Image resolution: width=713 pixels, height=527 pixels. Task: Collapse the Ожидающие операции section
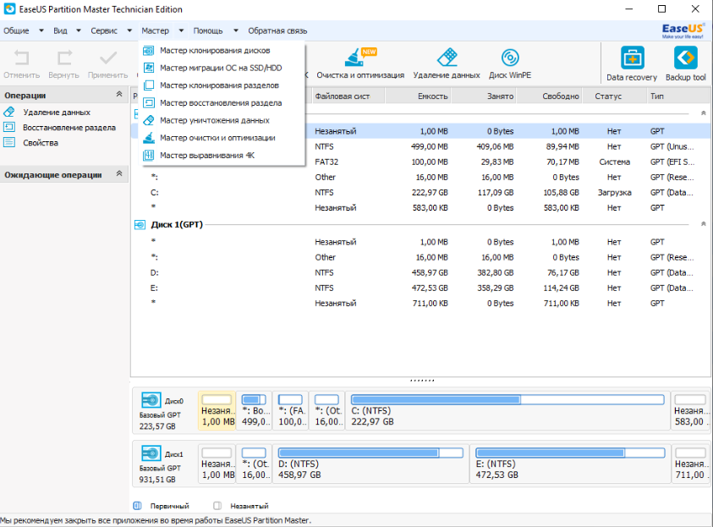[119, 173]
